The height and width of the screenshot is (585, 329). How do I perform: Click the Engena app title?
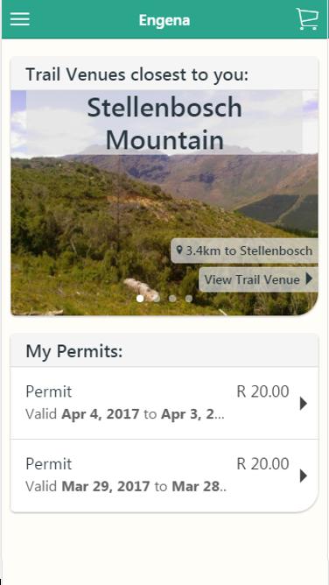[x=164, y=20]
